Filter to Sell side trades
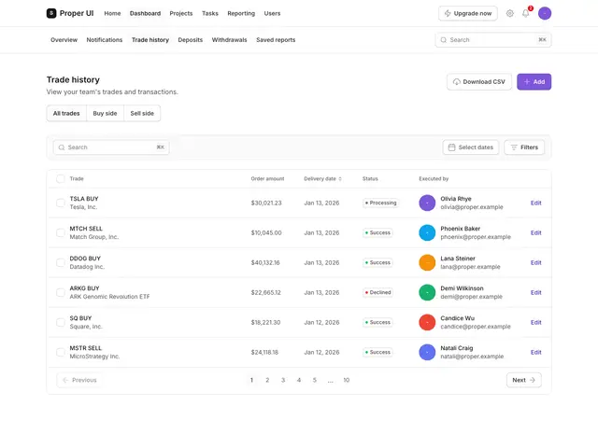 click(x=142, y=114)
